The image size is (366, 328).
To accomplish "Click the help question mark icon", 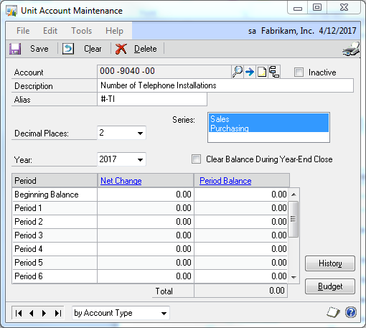I will 351,312.
